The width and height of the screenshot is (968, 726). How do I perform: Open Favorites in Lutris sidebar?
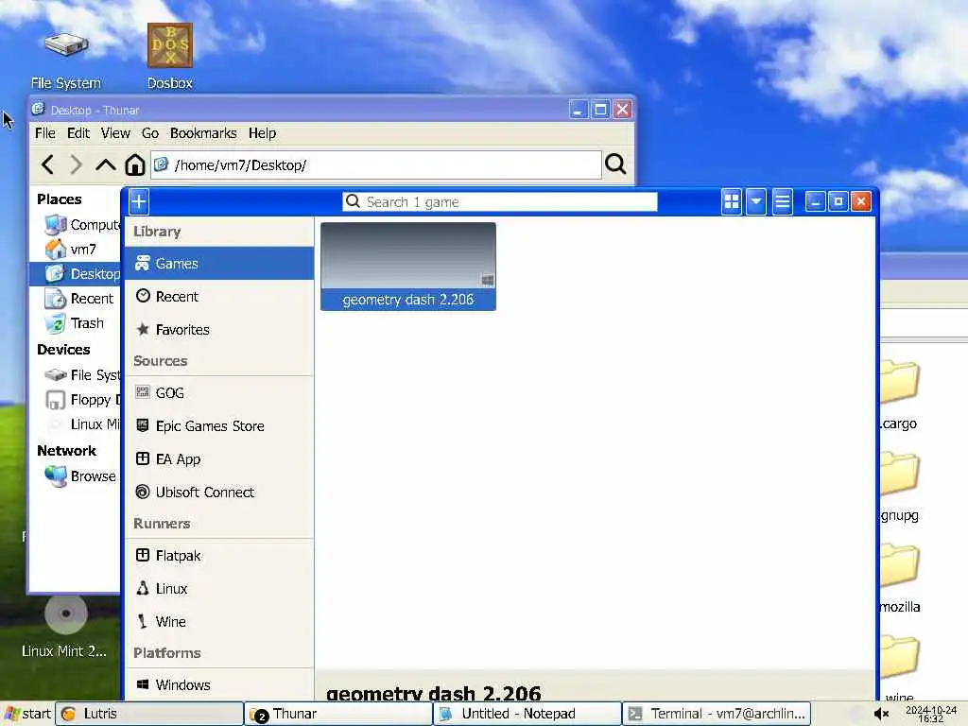219,330
